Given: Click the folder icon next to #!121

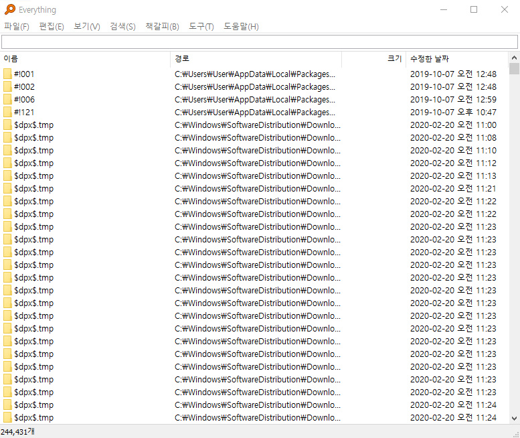Looking at the screenshot, I should coord(7,112).
